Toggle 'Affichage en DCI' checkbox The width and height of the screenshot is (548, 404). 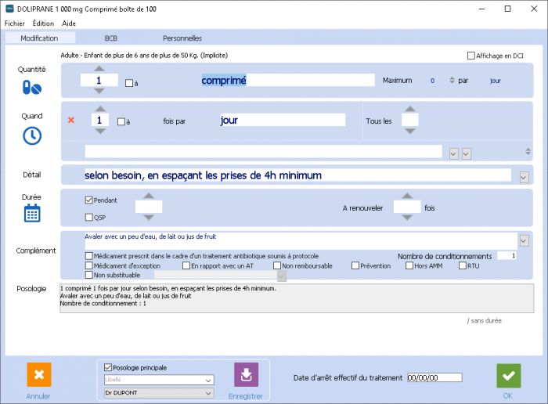(x=471, y=56)
